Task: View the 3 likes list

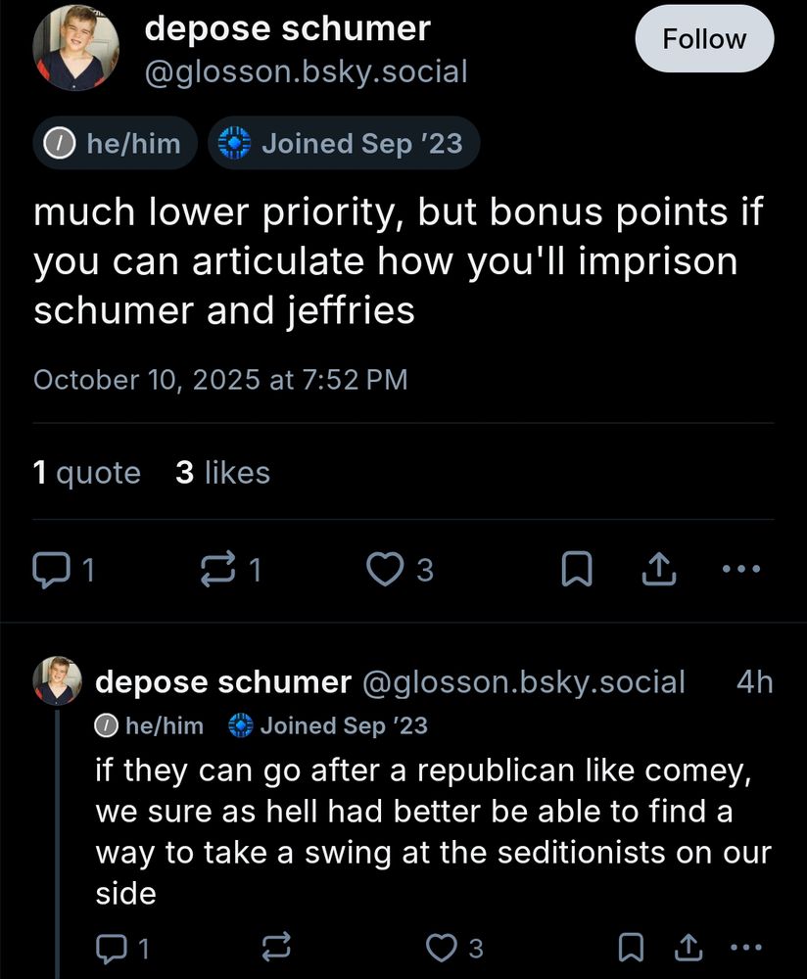Action: tap(222, 473)
